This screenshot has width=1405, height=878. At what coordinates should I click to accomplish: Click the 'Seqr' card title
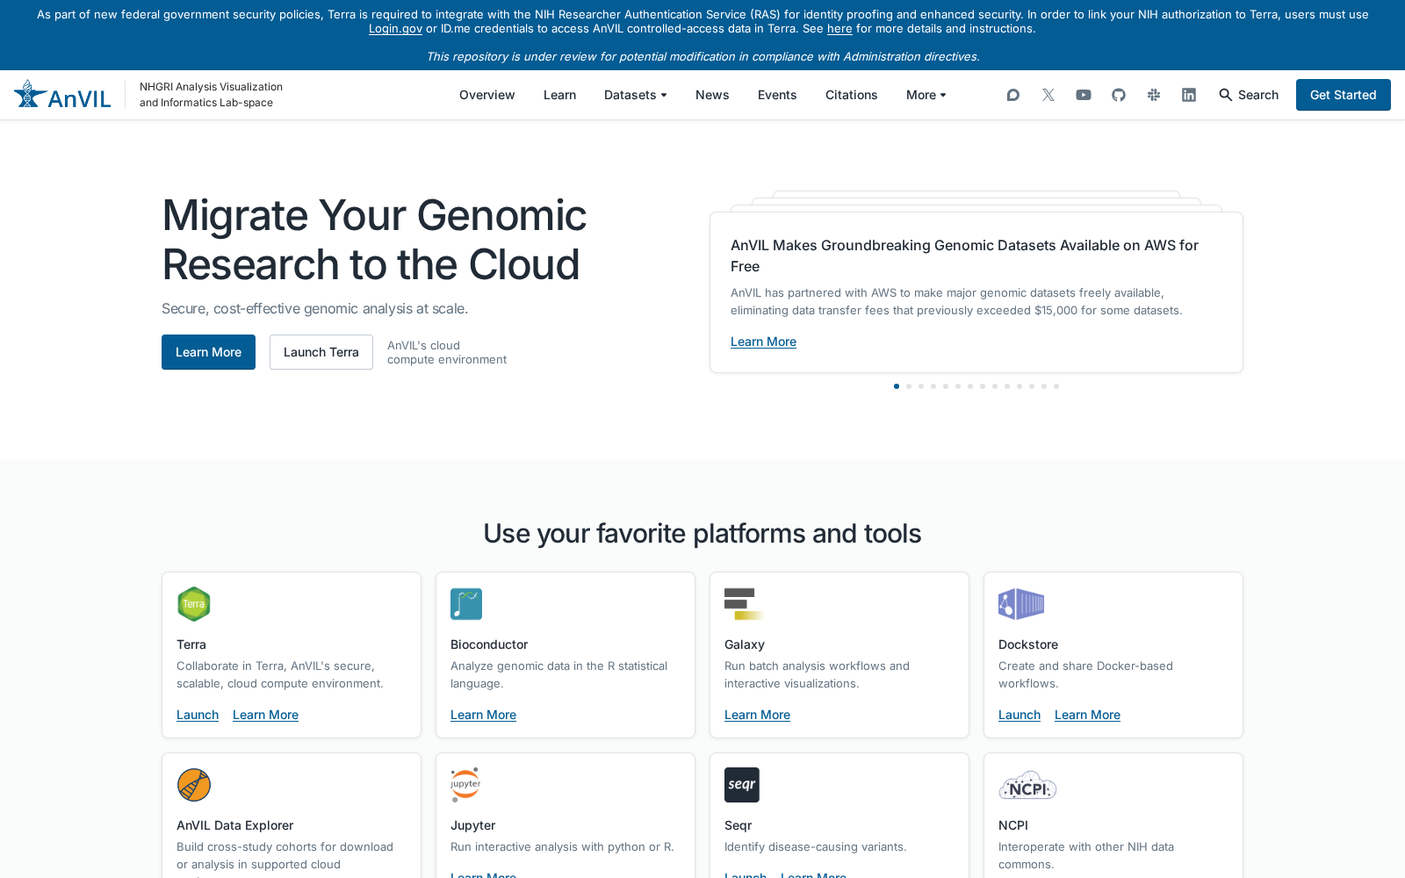pyautogui.click(x=738, y=825)
